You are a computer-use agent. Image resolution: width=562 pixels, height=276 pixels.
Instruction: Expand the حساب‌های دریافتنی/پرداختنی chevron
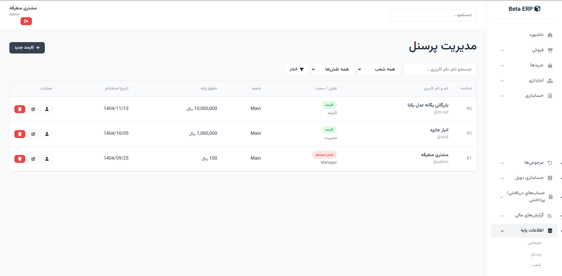pos(501,197)
